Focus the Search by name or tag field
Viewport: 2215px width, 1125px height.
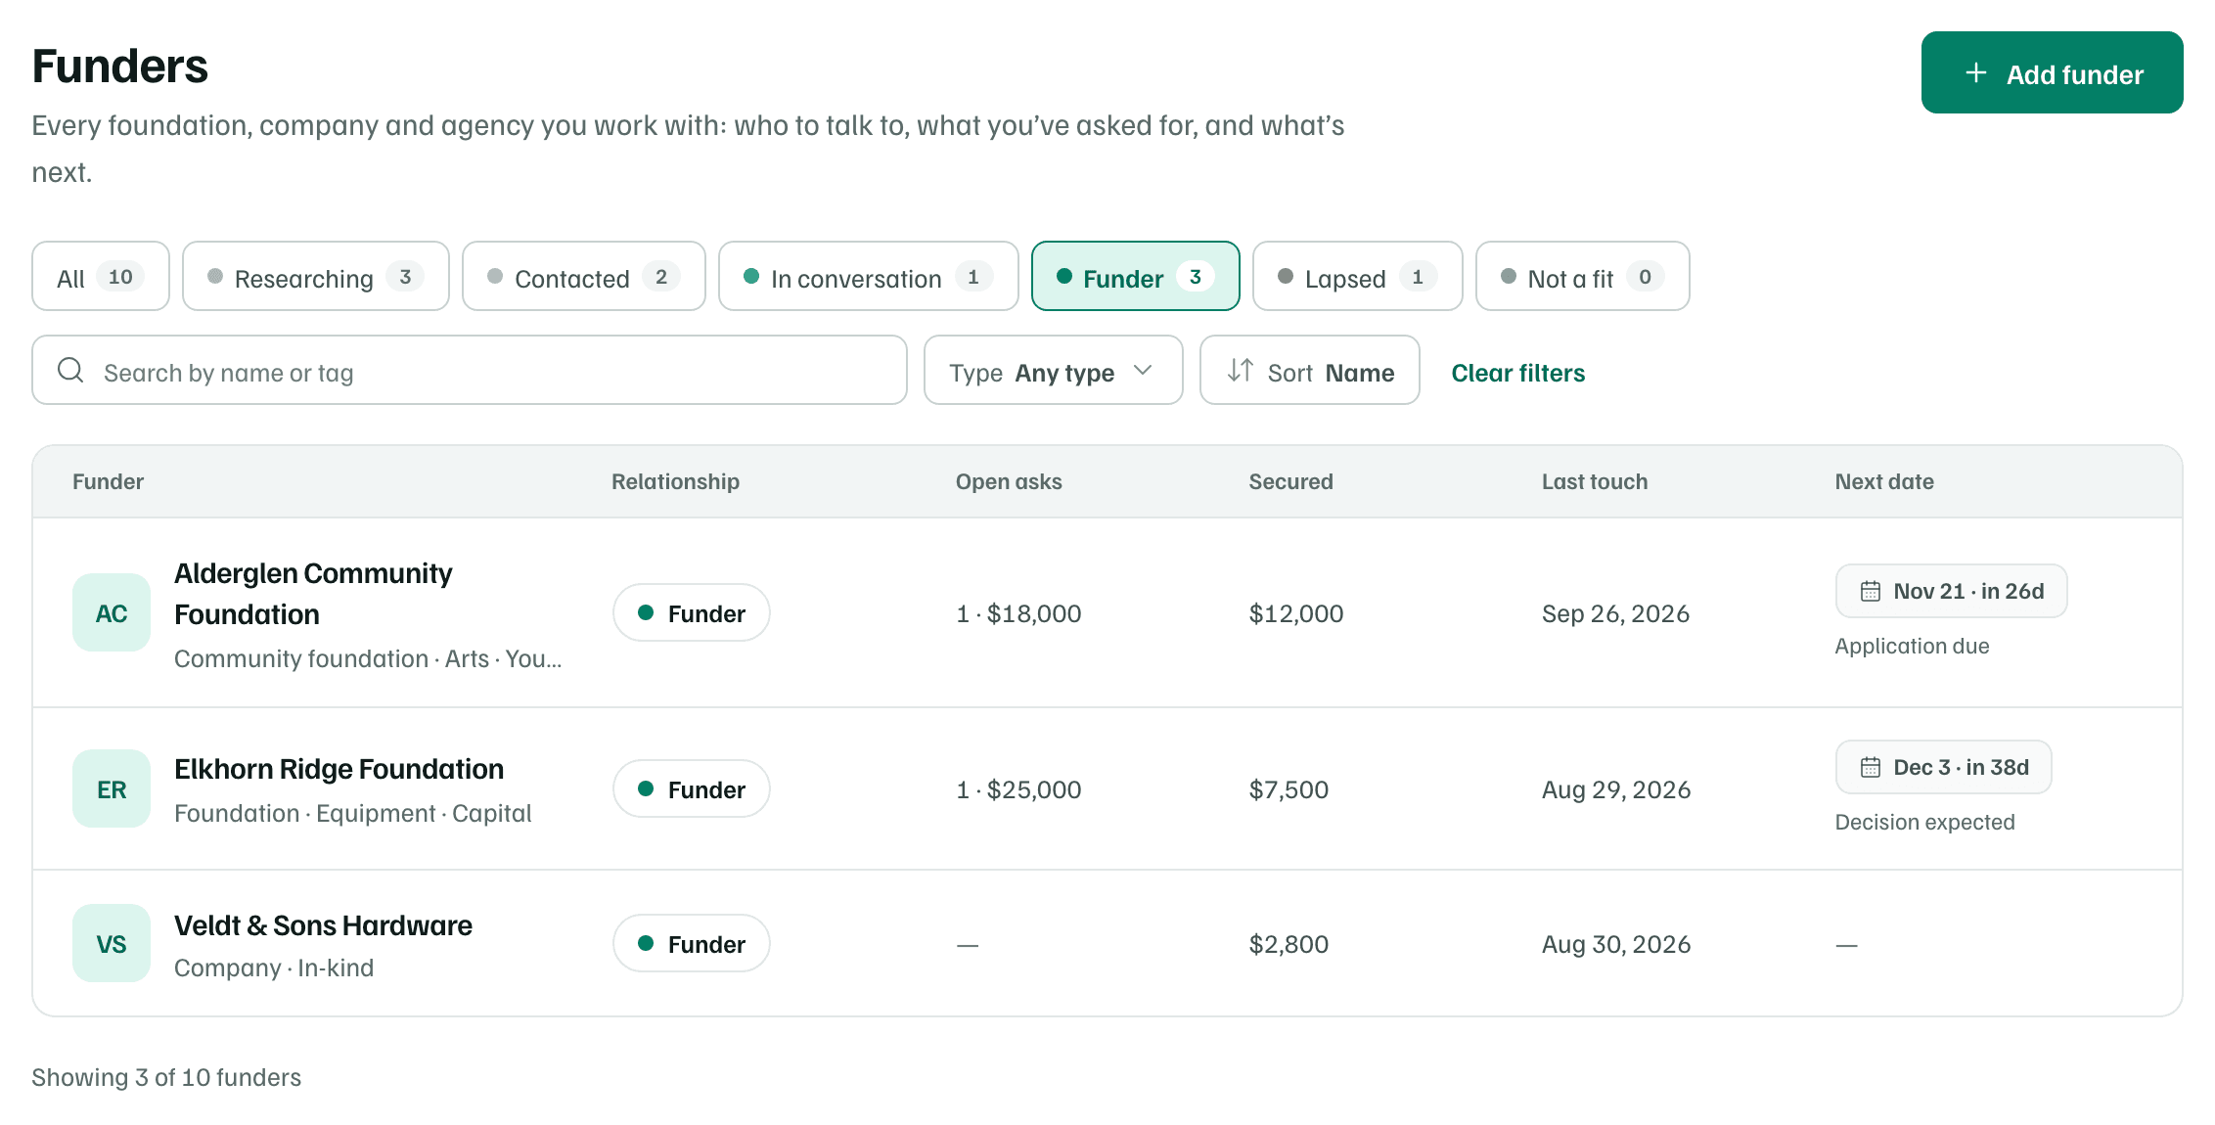click(470, 370)
